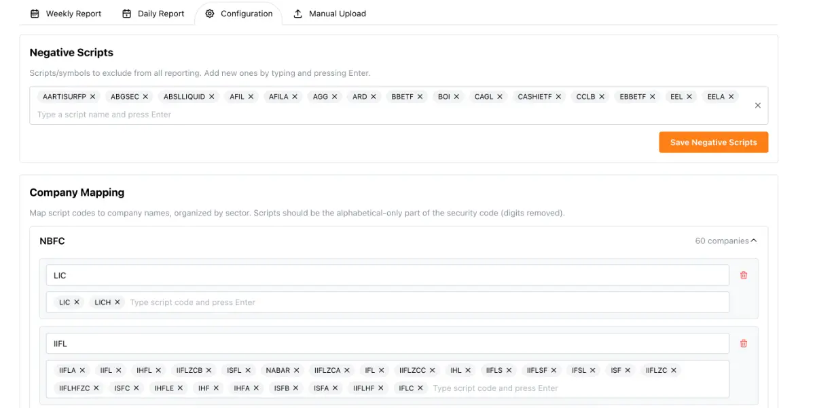Remove the CASHIETF negative script tag
Image resolution: width=815 pixels, height=408 pixels.
pos(558,97)
